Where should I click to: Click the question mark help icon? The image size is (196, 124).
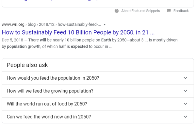(117, 11)
